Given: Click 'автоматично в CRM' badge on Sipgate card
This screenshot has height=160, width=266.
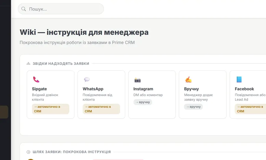Looking at the screenshot, I should 51,109.
